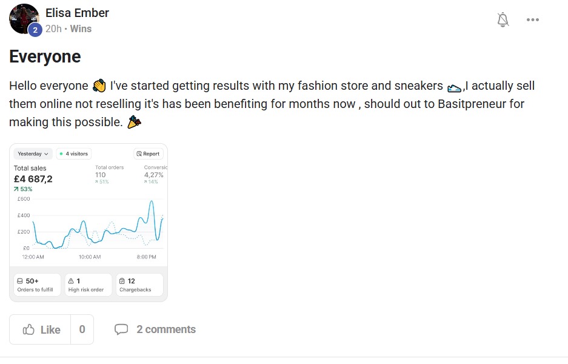Click the thumbs-up Like icon
The width and height of the screenshot is (568, 364).
tap(28, 329)
